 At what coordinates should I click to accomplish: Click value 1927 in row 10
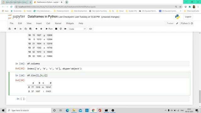coord(39,35)
